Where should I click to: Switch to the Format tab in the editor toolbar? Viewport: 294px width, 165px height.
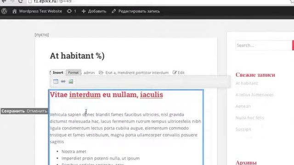(73, 72)
